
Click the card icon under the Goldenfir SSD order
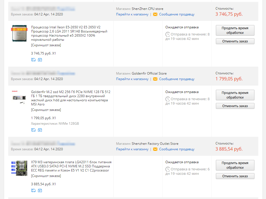point(40,130)
